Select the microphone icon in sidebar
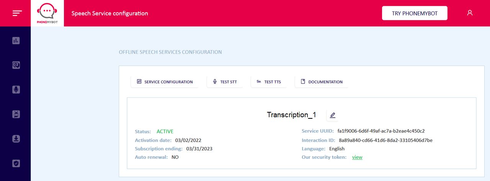The width and height of the screenshot is (490, 181). pyautogui.click(x=16, y=89)
